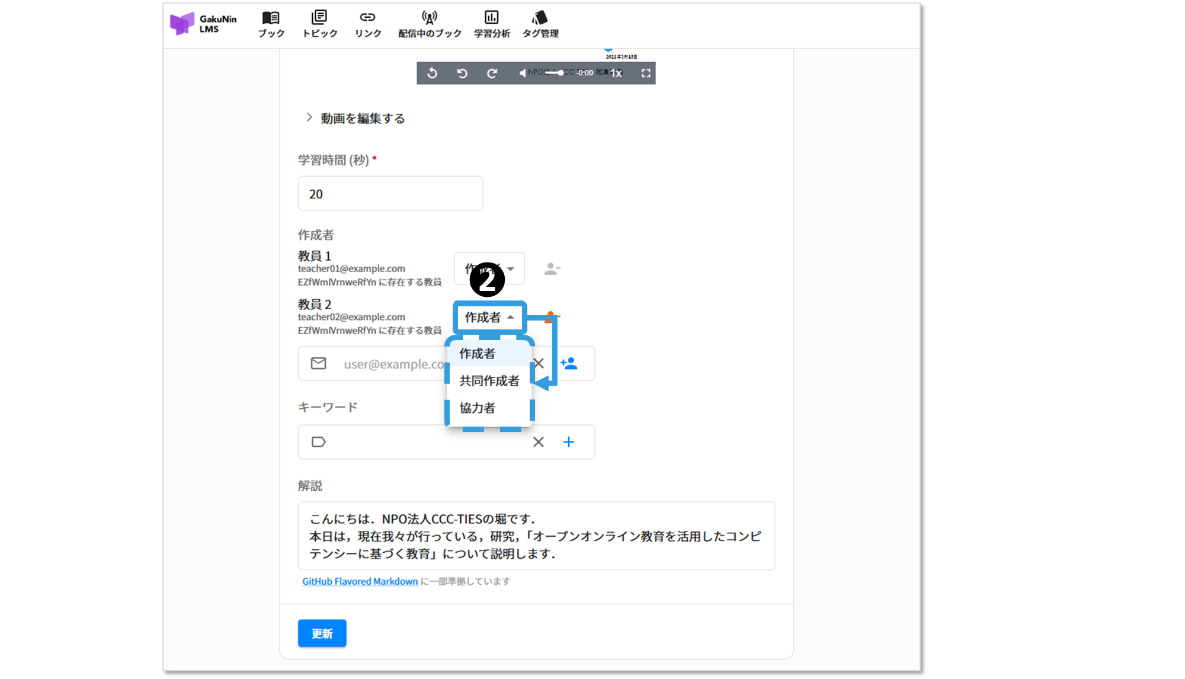Open the ブック menu
The height and width of the screenshot is (679, 1185).
[x=271, y=24]
